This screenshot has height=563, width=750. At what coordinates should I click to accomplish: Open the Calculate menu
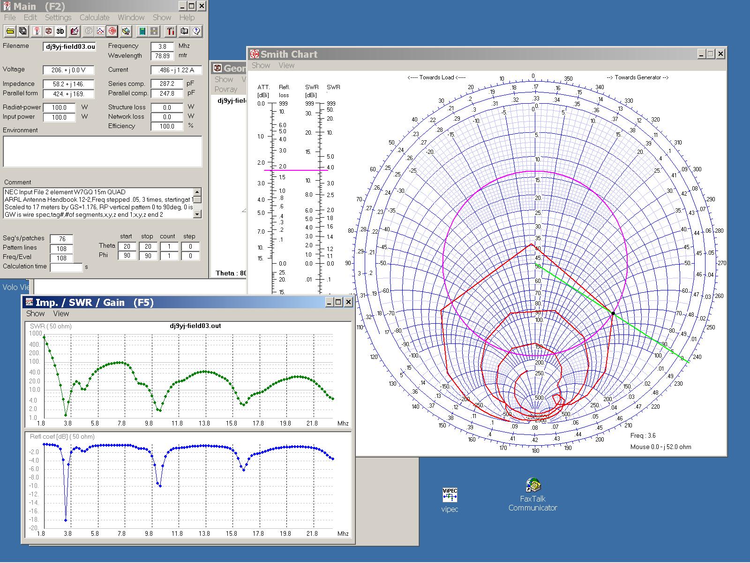[x=94, y=17]
